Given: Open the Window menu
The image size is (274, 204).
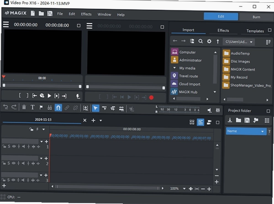Looking at the screenshot, I should [104, 15].
